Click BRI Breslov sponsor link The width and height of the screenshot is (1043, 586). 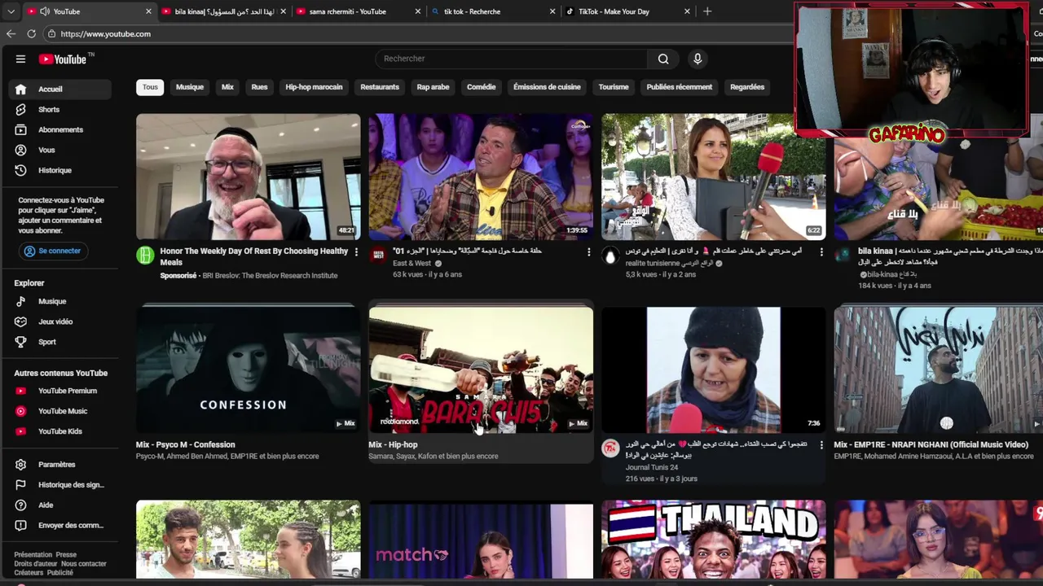click(x=270, y=275)
